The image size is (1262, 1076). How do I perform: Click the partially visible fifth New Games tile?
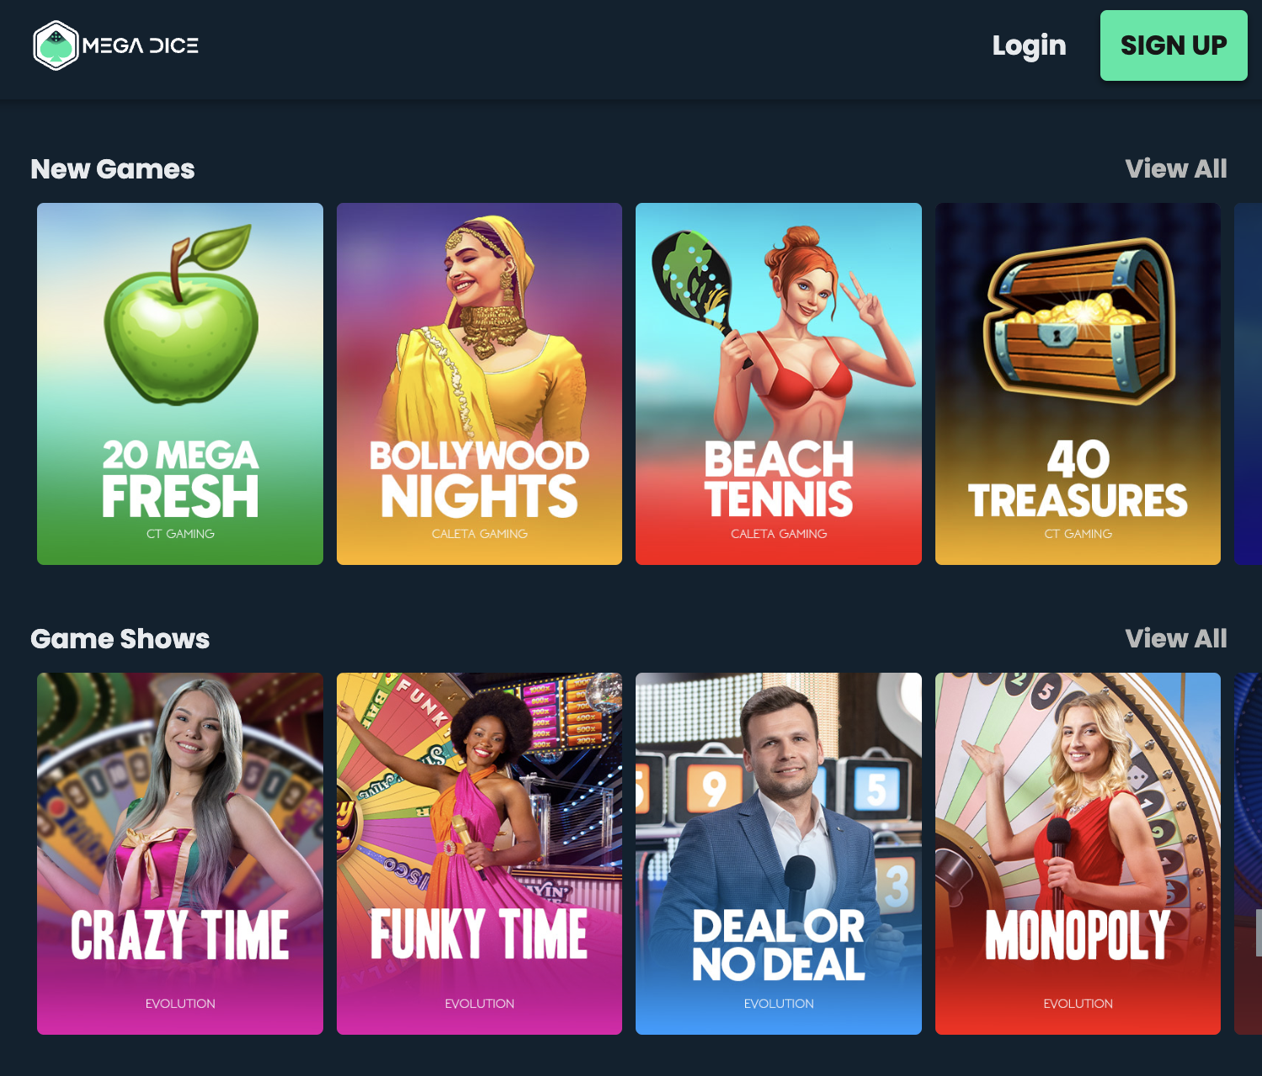[1248, 384]
